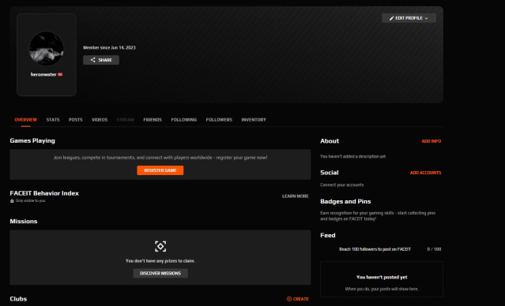505x306 pixels.
Task: Click the Badges and Pins heading
Action: 345,202
